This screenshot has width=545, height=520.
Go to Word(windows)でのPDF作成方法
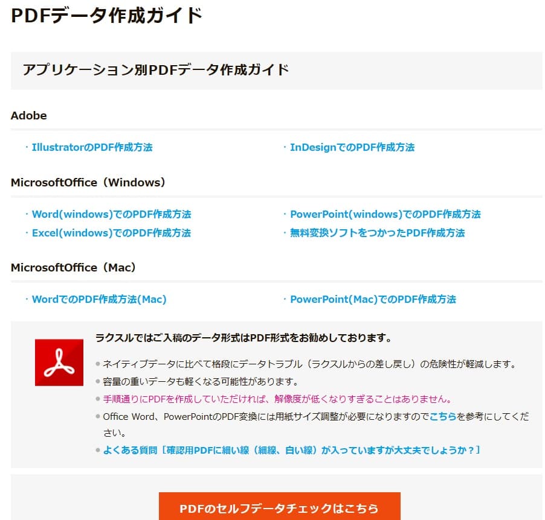pyautogui.click(x=111, y=214)
